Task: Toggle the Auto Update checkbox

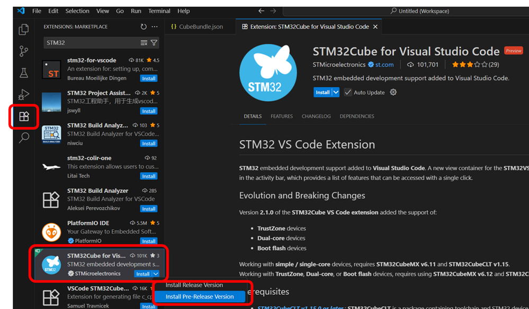Action: click(x=347, y=92)
